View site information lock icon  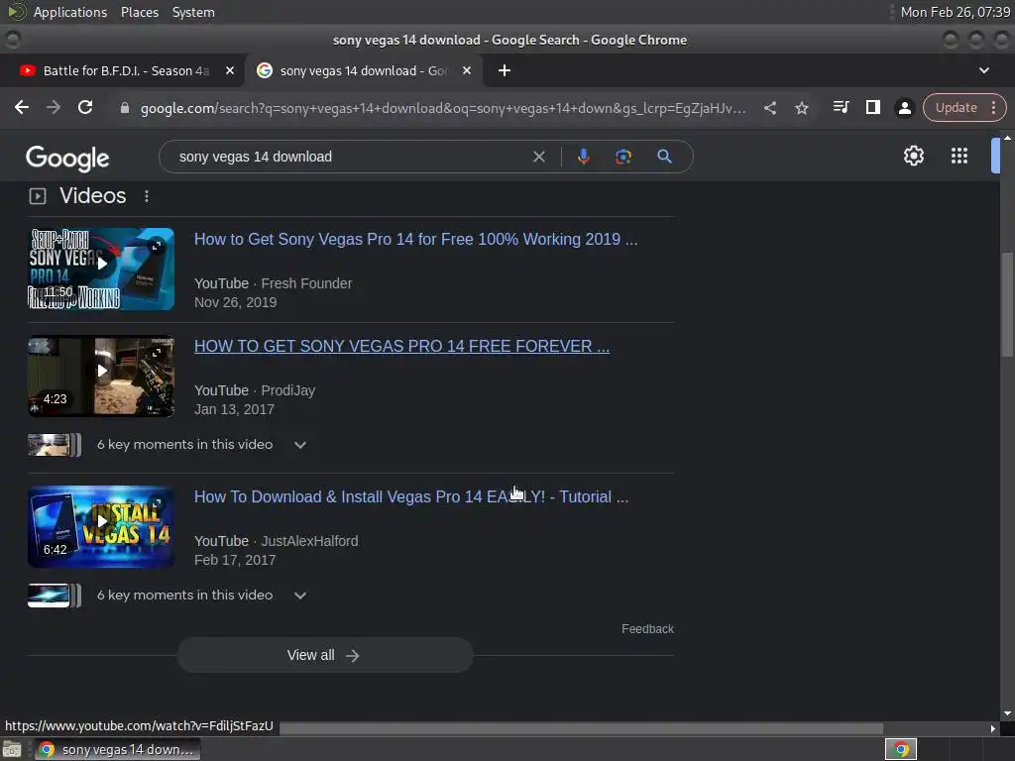125,108
